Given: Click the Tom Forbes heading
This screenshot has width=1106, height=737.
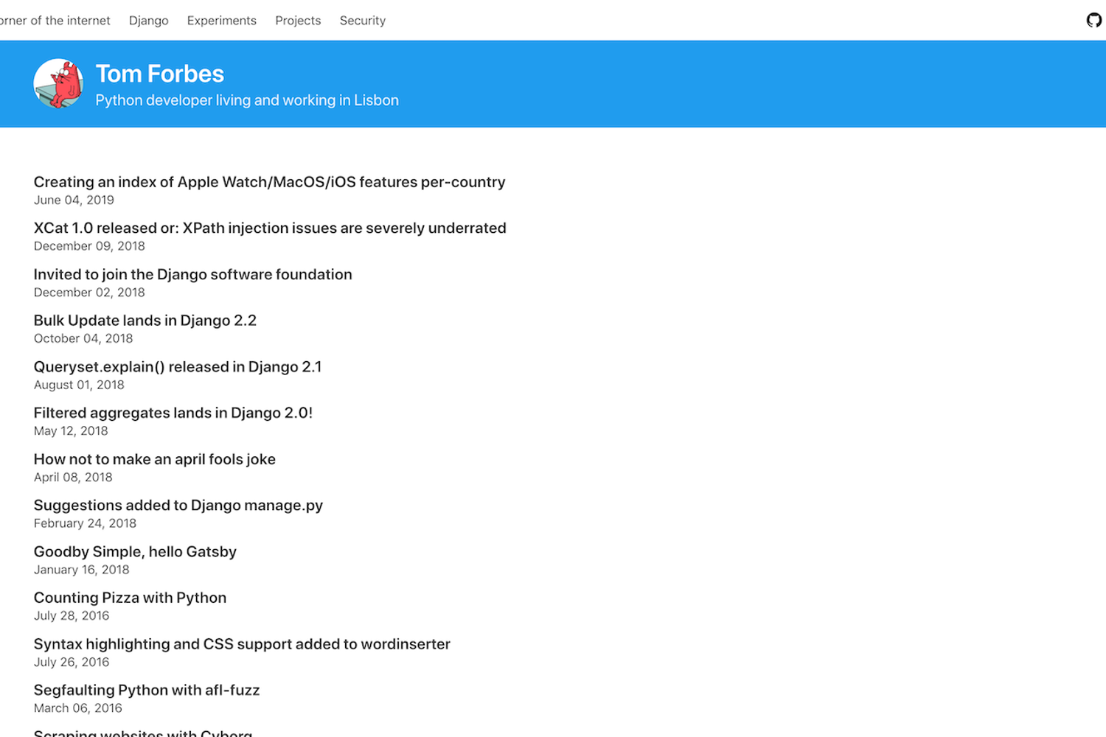Looking at the screenshot, I should coord(160,74).
